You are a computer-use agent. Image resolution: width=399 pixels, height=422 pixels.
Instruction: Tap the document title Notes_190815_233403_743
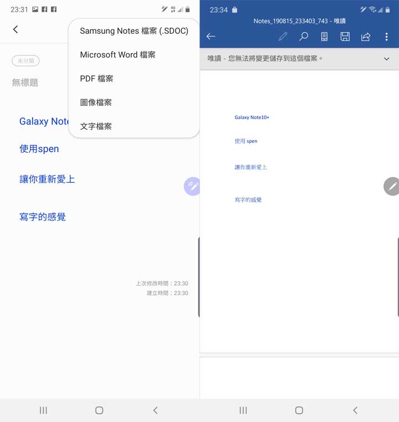(x=291, y=21)
